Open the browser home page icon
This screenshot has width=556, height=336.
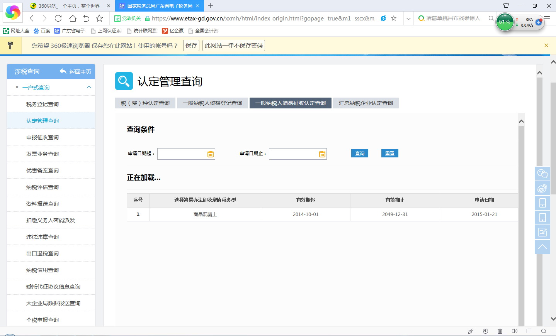(x=73, y=18)
